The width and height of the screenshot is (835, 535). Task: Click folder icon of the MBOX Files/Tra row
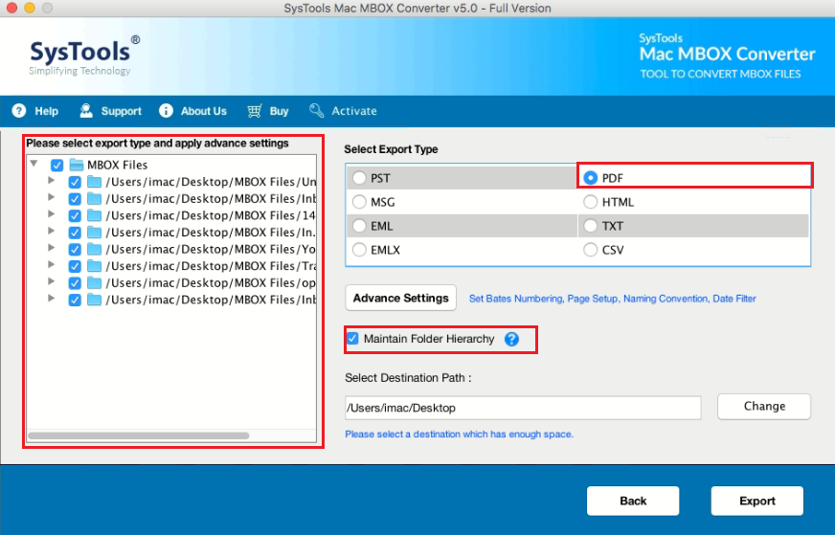[94, 266]
